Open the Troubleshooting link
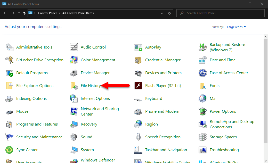 (x=224, y=150)
